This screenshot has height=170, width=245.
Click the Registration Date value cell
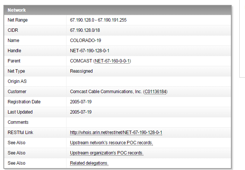click(81, 102)
